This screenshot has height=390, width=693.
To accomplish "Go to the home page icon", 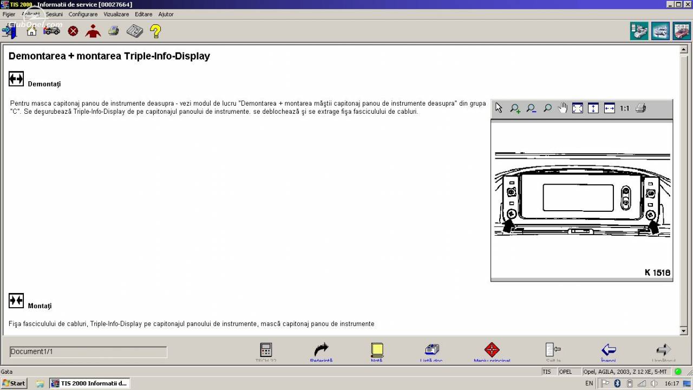I will pos(31,31).
